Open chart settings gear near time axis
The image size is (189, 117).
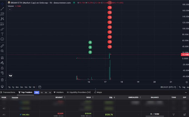click(x=187, y=82)
